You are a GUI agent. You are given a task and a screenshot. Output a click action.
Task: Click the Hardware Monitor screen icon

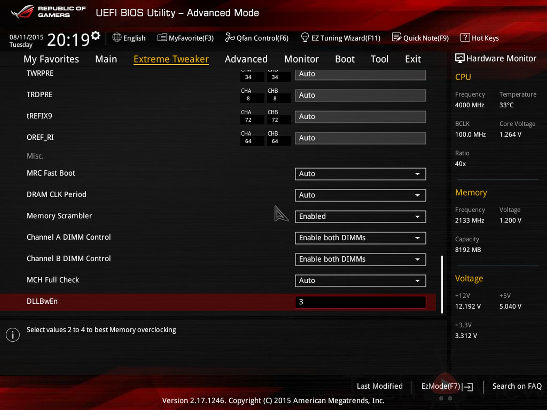point(460,58)
